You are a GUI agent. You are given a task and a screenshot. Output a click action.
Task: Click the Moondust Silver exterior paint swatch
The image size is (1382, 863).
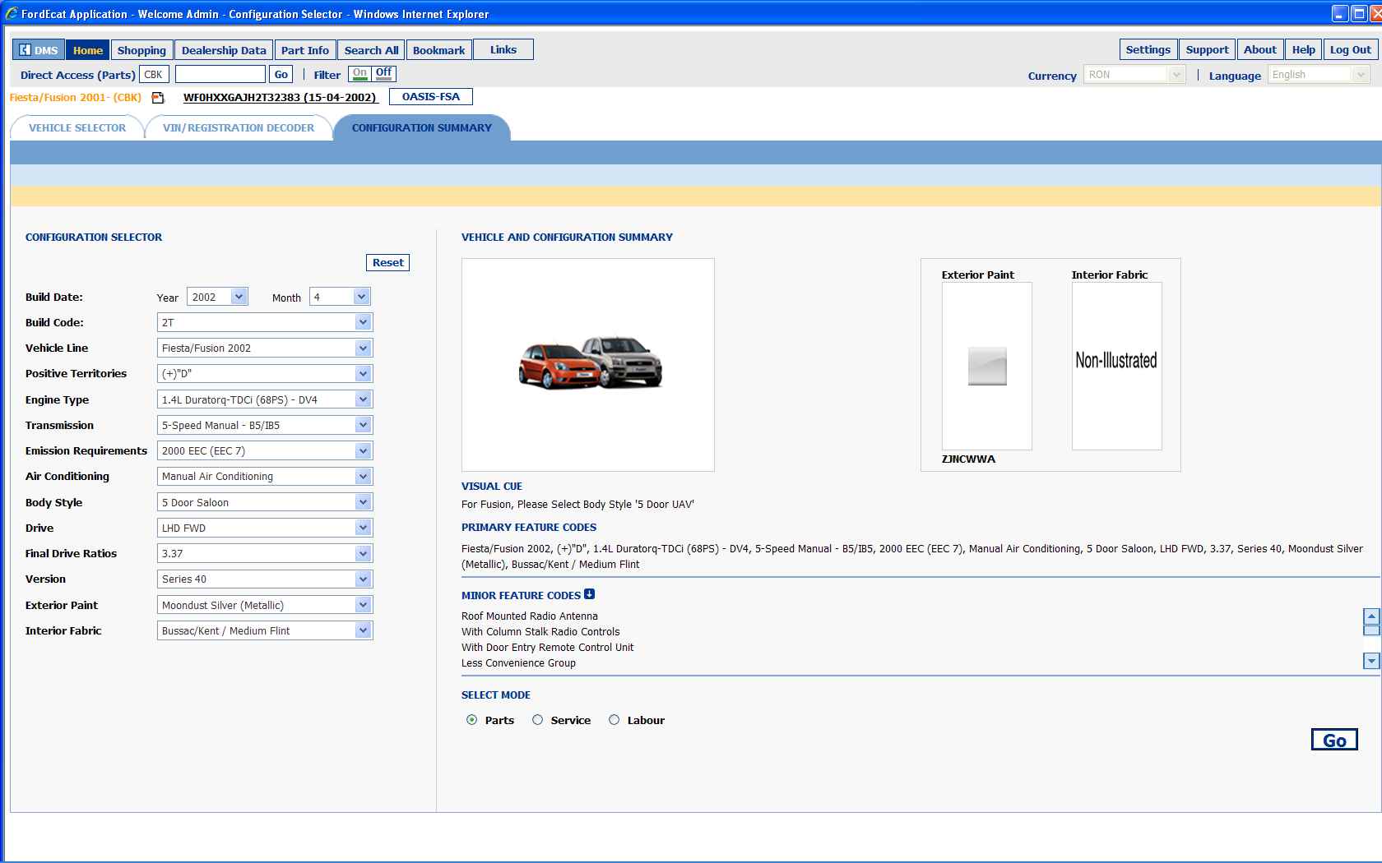987,367
